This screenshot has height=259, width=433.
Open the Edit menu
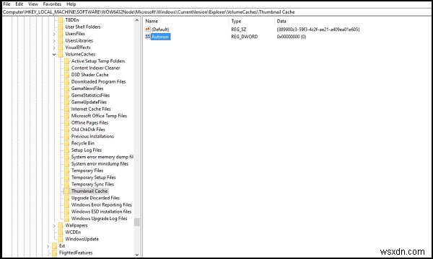19,4
